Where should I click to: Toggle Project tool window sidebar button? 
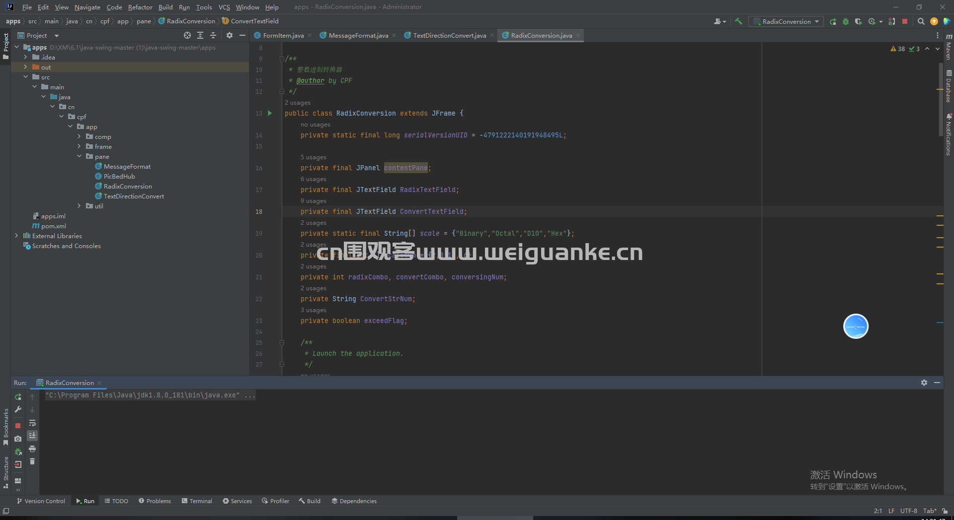[5, 46]
